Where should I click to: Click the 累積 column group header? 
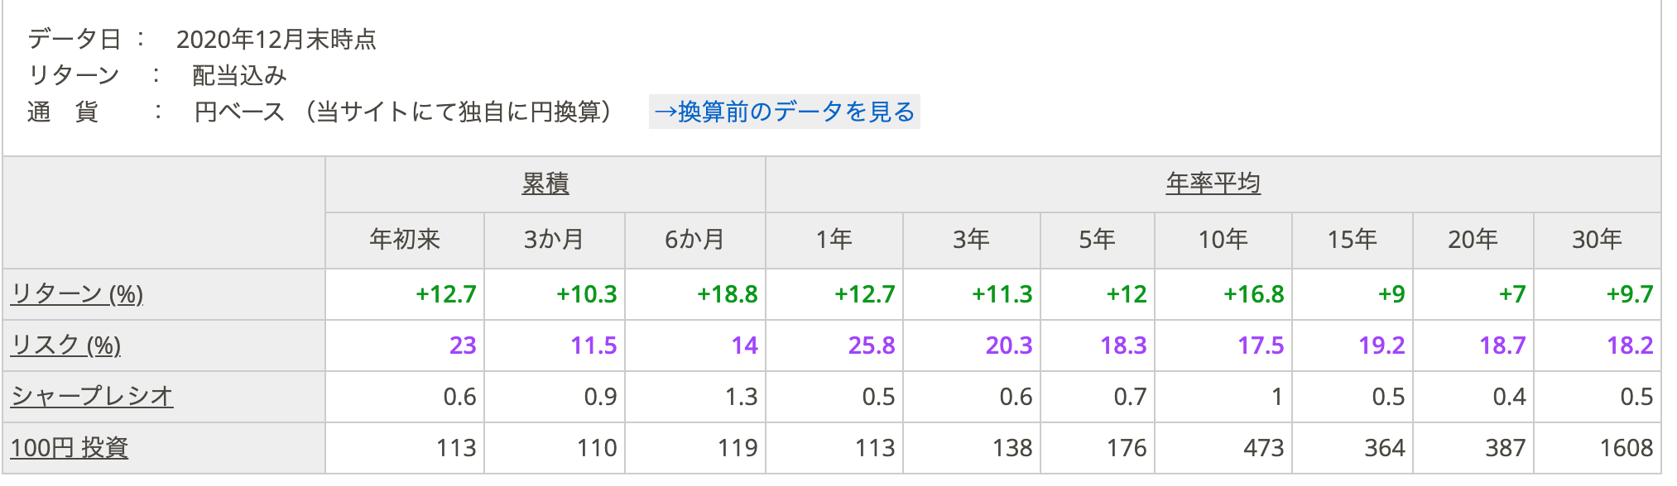[545, 183]
